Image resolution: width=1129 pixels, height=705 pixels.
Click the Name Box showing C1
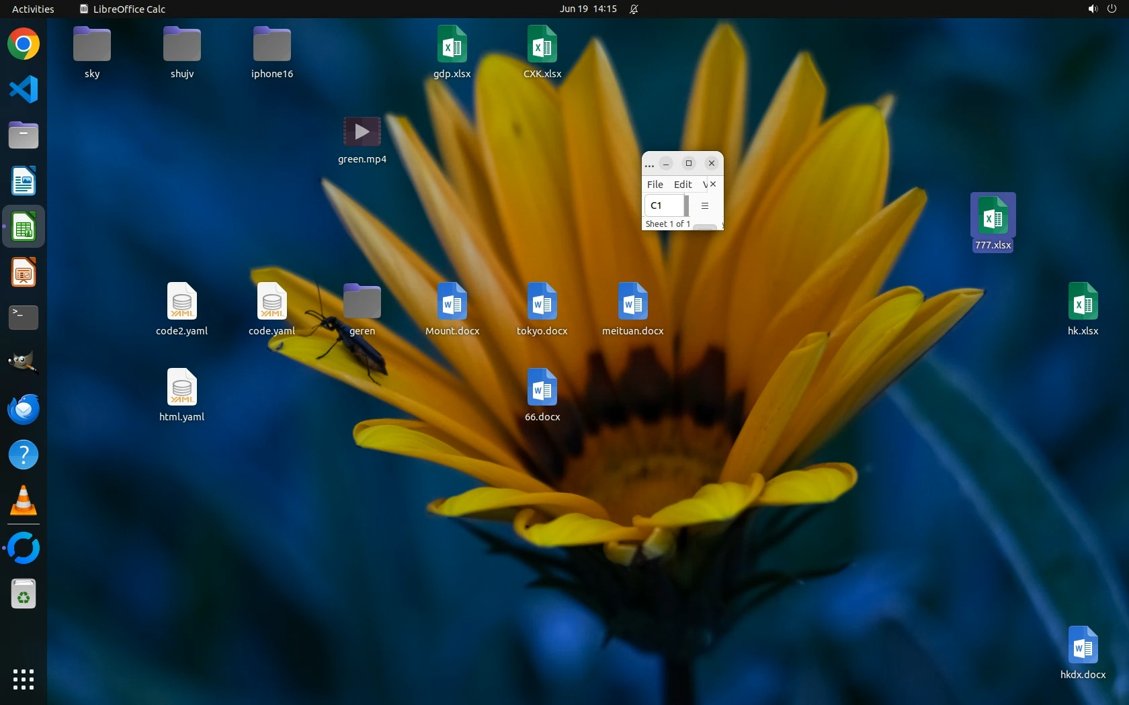pos(663,205)
